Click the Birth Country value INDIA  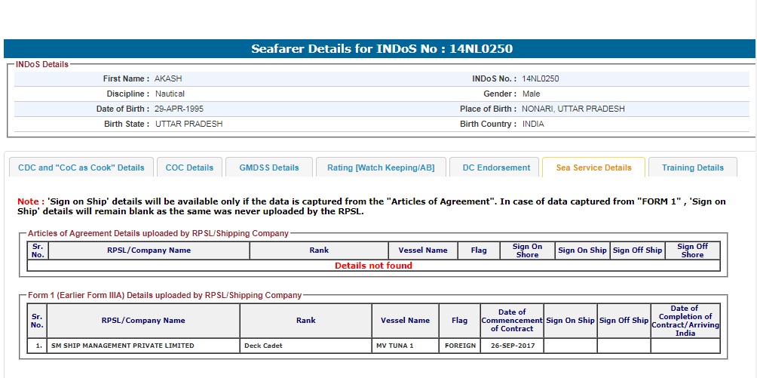click(533, 124)
